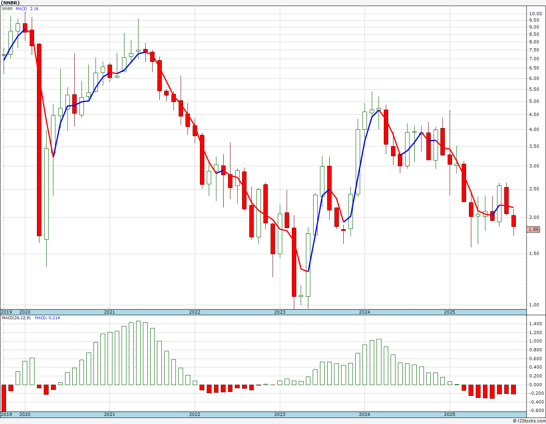The width and height of the screenshot is (546, 424).
Task: Select the 2024 marker on MACD timeline
Action: pyautogui.click(x=364, y=414)
